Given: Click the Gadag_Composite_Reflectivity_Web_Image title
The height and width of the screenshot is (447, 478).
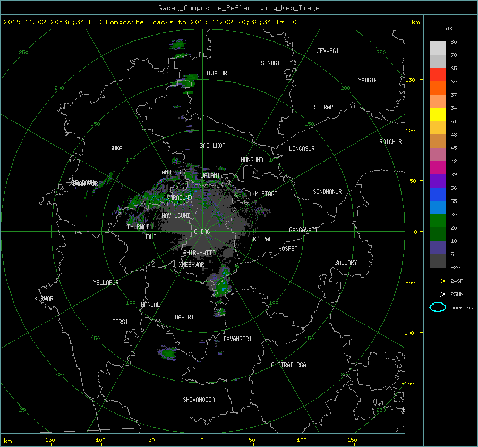Looking at the screenshot, I should point(238,8).
